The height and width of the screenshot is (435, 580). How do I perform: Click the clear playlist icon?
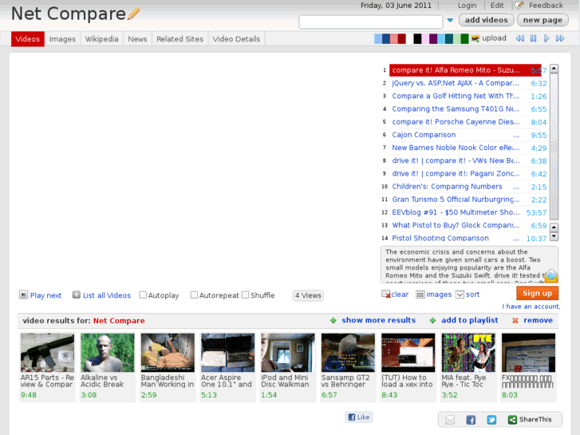coord(386,295)
